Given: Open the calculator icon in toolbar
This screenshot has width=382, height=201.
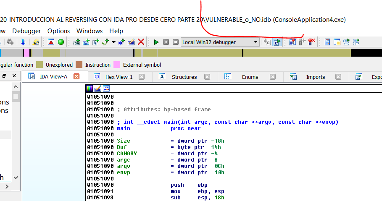Looking at the screenshot, I should 327,42.
